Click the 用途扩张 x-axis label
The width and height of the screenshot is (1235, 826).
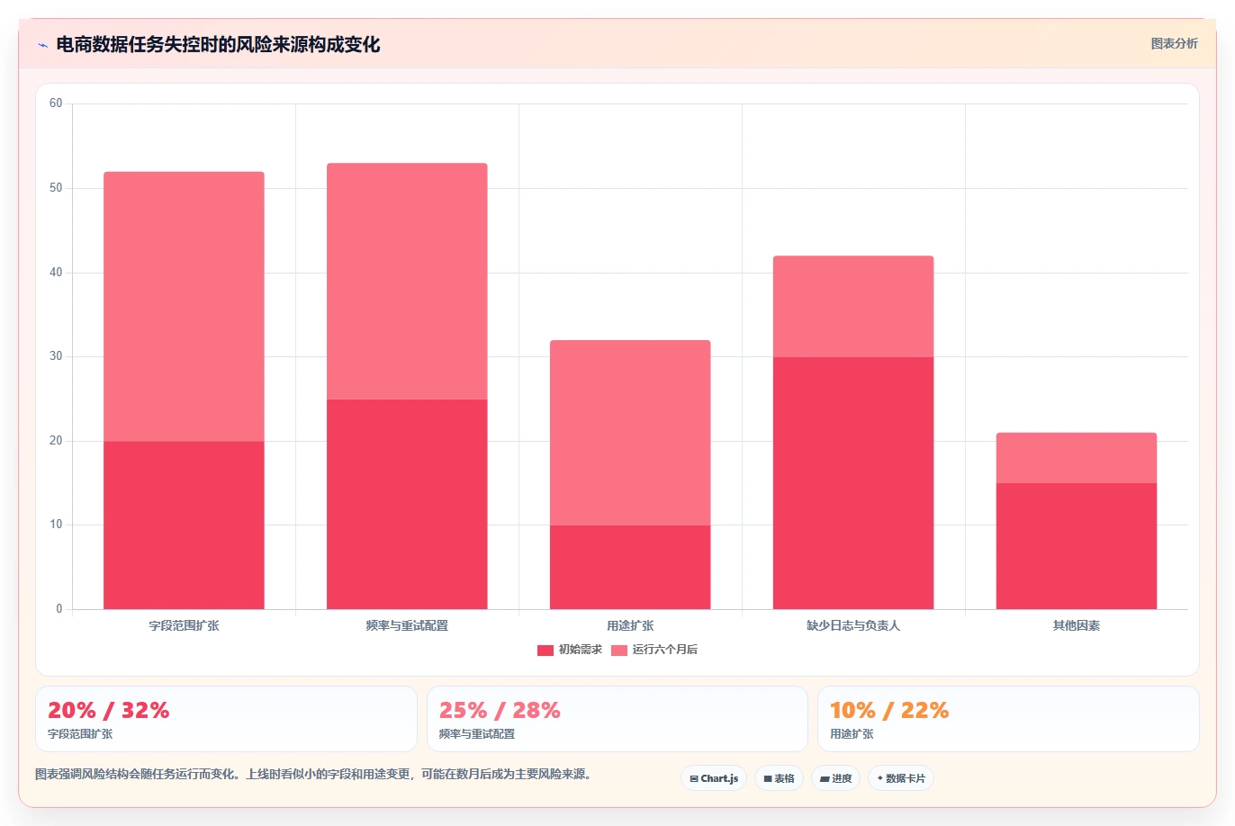tap(630, 625)
